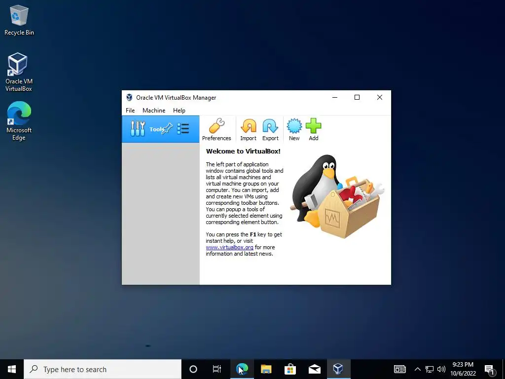
Task: Click the VirtualBox title bar cube icon
Action: [x=129, y=97]
